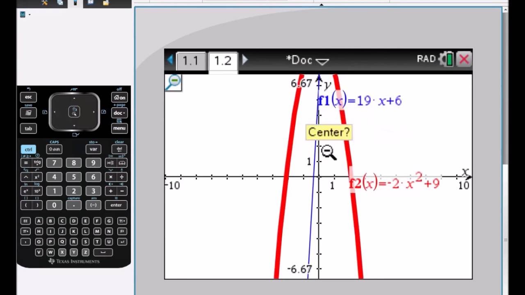Click the f2(x)=-2·x²+9 function label
The width and height of the screenshot is (525, 295).
[x=395, y=182]
